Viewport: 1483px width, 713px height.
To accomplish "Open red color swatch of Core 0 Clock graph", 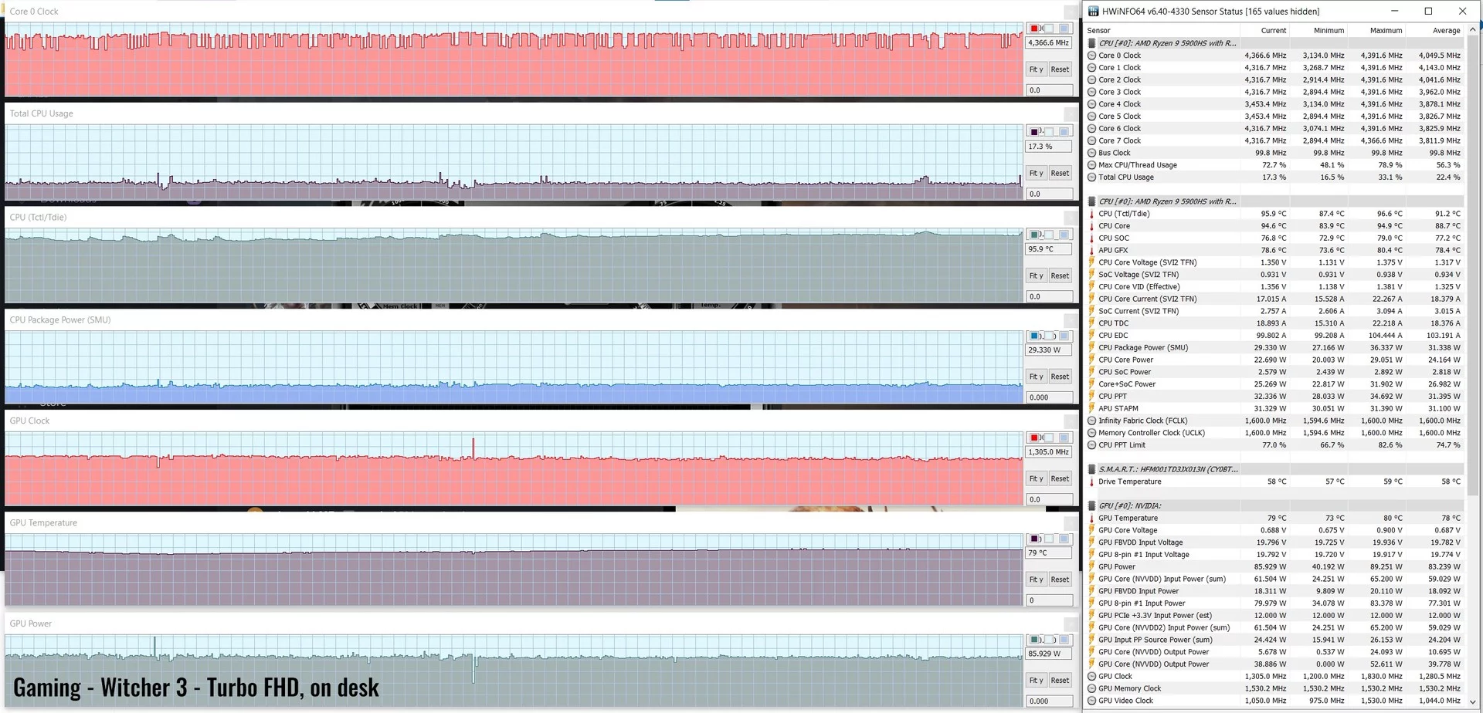I will 1034,29.
